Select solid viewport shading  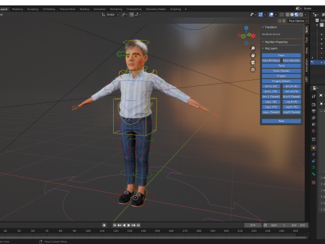292,15
